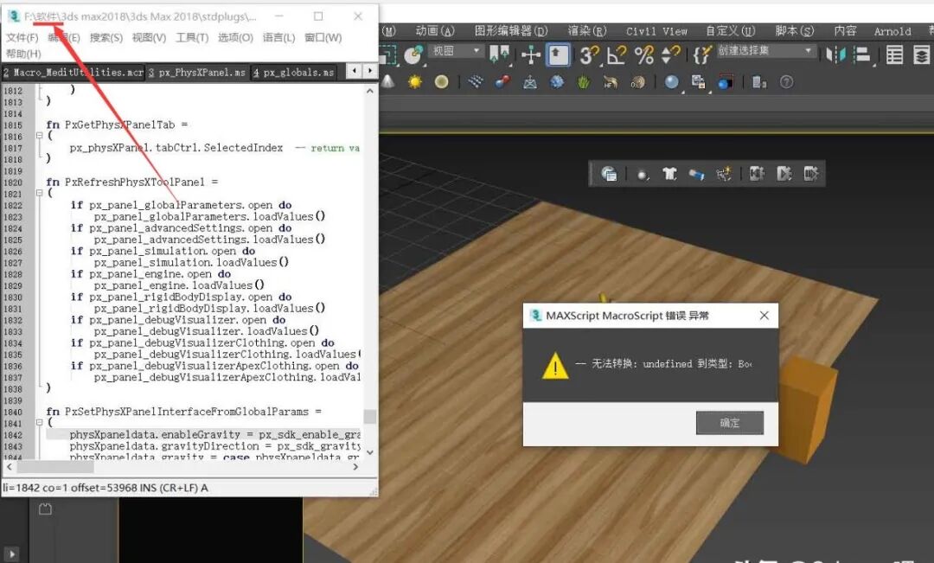934x563 pixels.
Task: Open 渲染(R) menu in 3ds Max
Action: coord(586,31)
